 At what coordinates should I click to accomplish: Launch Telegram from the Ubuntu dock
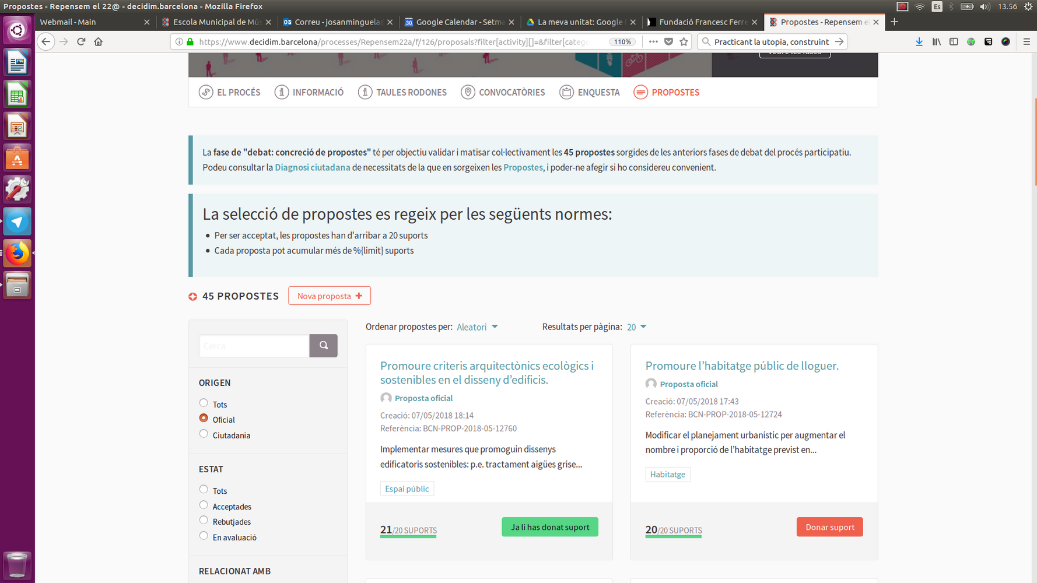click(17, 222)
